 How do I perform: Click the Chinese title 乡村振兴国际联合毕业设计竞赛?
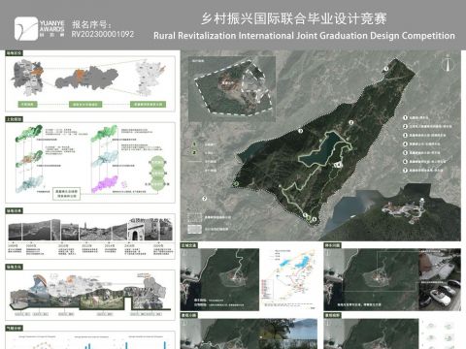[x=293, y=18]
